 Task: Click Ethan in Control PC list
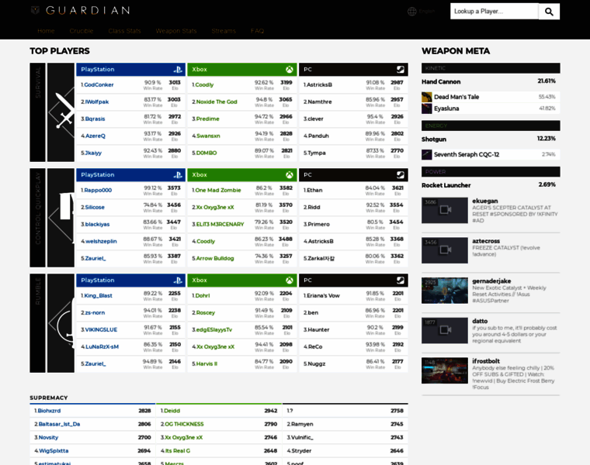pyautogui.click(x=313, y=191)
